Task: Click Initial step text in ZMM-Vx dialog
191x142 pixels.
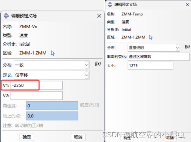Action: click(25, 44)
